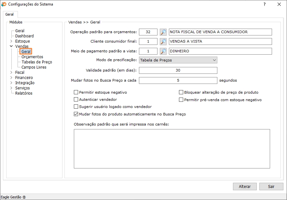Uncheck Mudar fotos do produto automaticamente
287x200 pixels.
pos(76,114)
